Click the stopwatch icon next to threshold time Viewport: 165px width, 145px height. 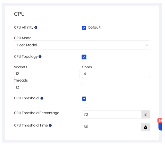(x=146, y=127)
